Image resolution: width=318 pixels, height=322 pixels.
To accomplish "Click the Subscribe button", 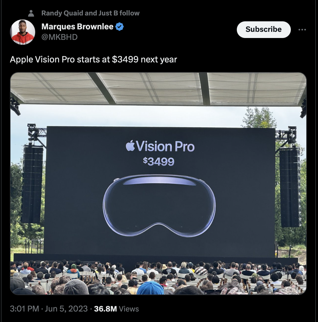I will (x=264, y=30).
